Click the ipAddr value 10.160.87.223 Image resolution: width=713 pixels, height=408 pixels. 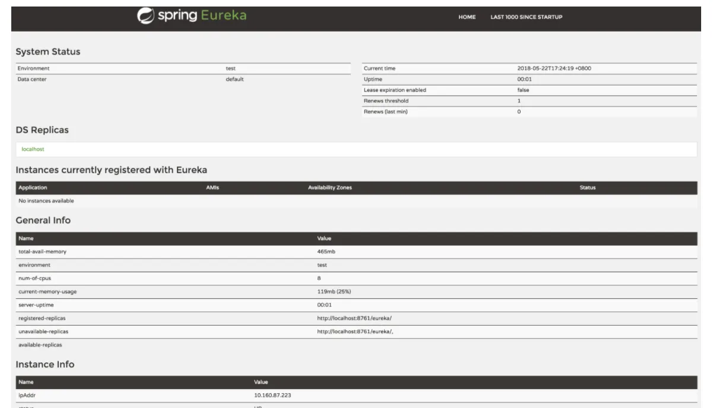point(272,394)
